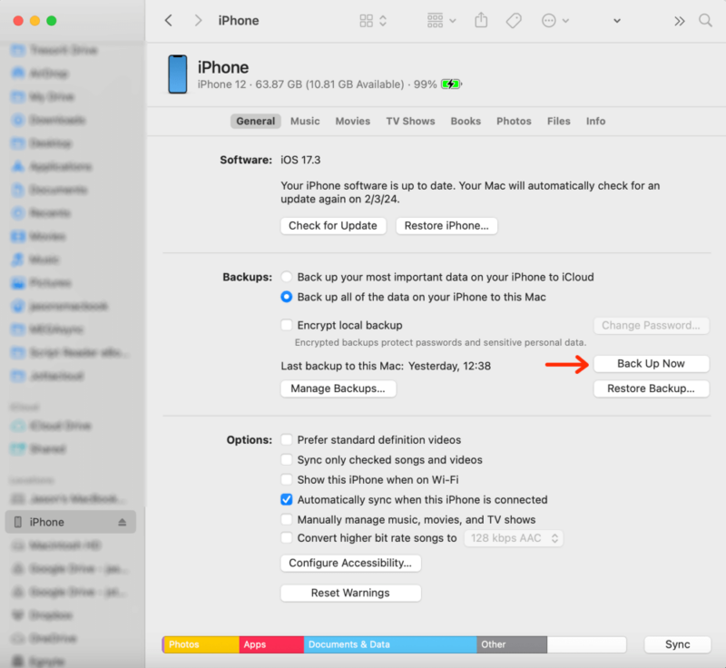Open the Books tab

click(x=466, y=122)
